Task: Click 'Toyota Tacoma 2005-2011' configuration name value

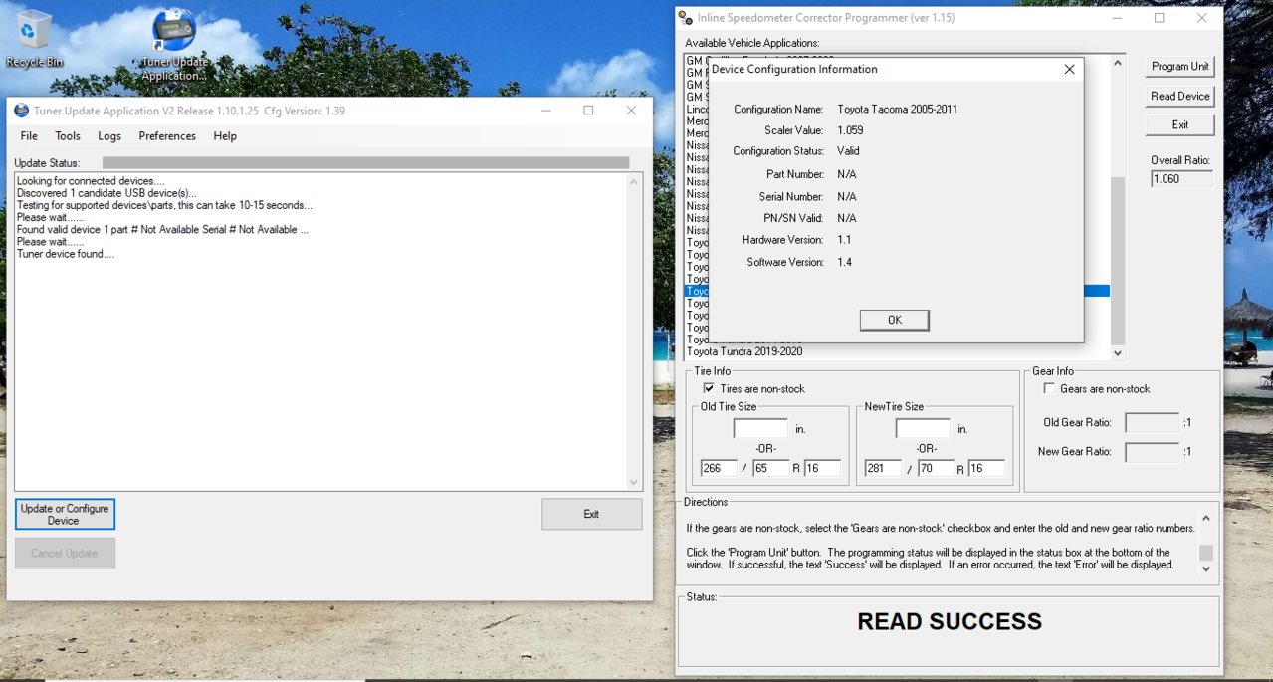Action: coord(897,109)
